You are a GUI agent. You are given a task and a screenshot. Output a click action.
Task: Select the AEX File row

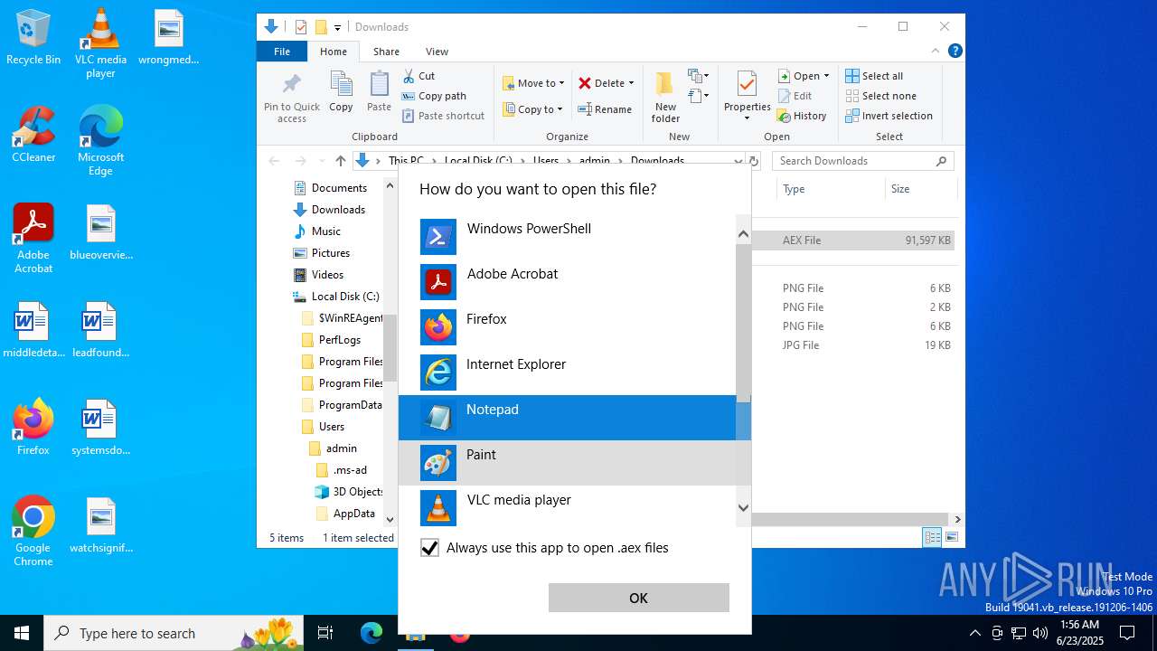pyautogui.click(x=853, y=241)
